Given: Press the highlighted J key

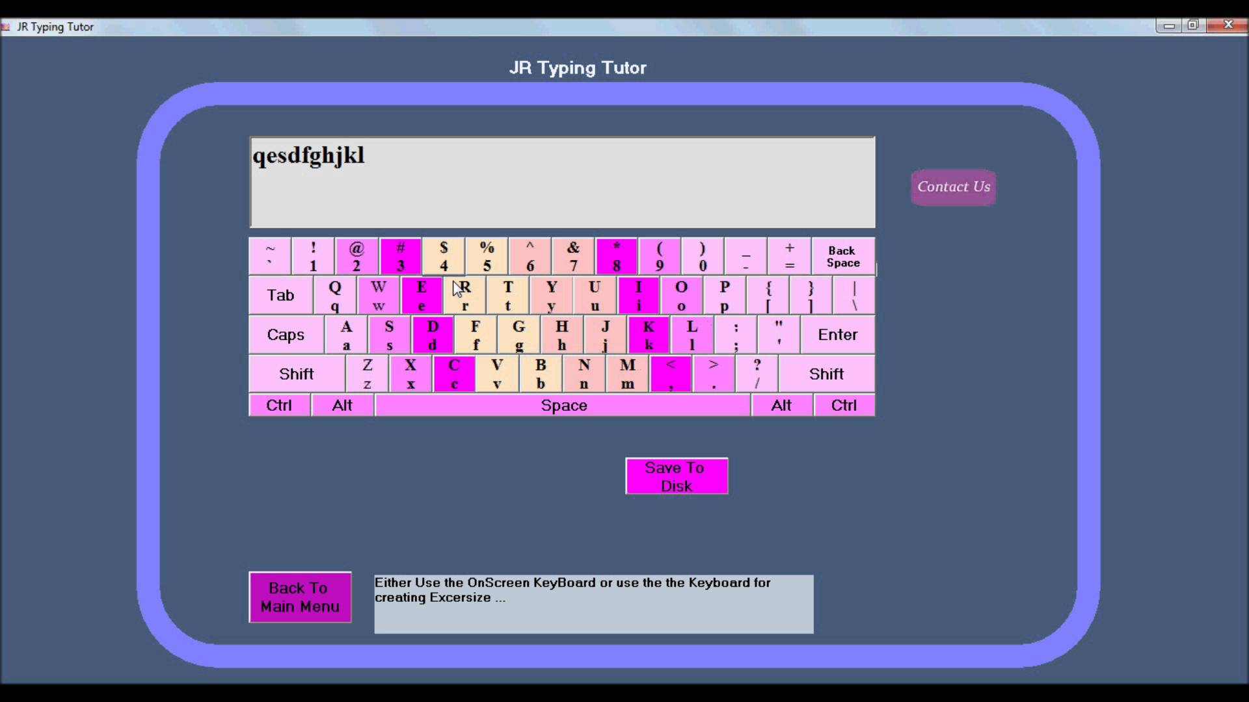Looking at the screenshot, I should tap(606, 334).
